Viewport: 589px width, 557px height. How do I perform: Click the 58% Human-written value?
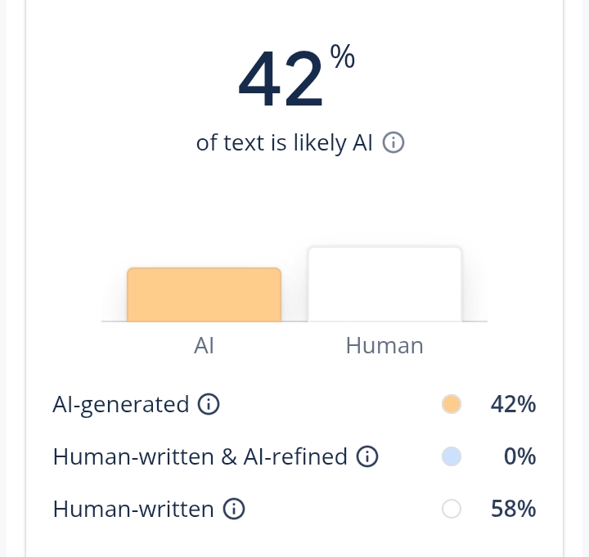[x=513, y=509]
